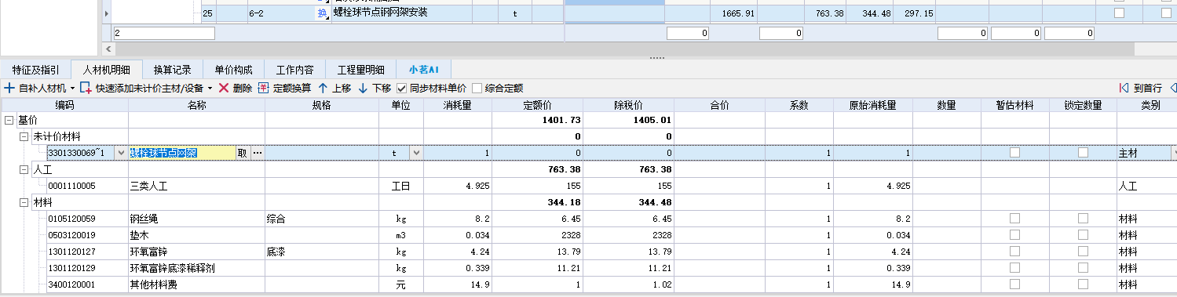Toggle the 同步材料单价 checkbox

click(x=402, y=89)
